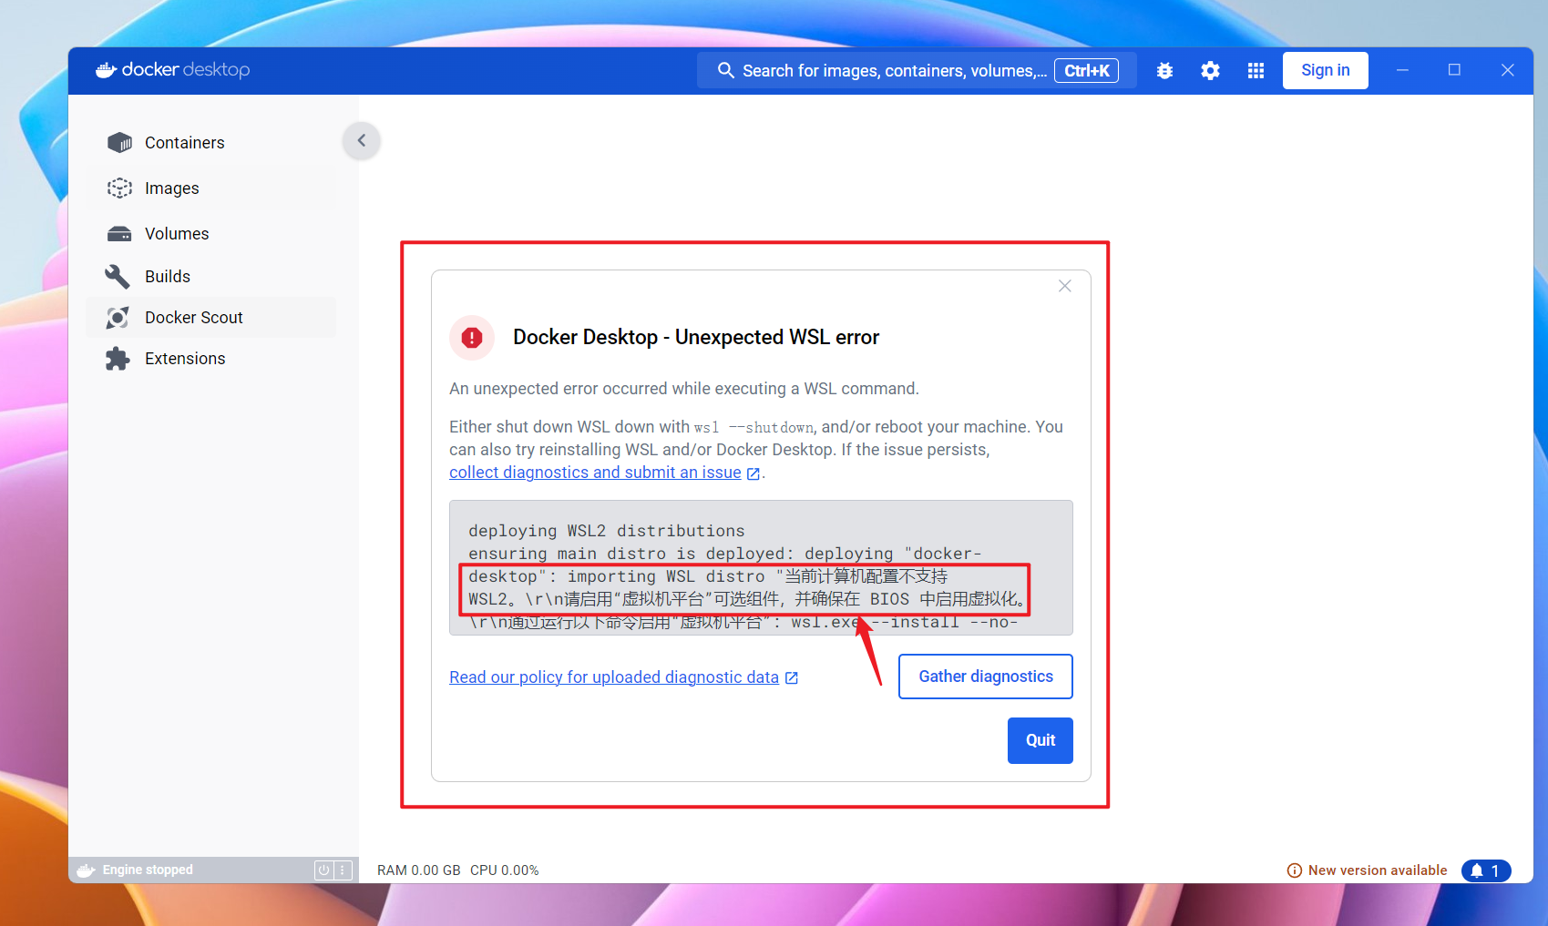Screen dimensions: 1548x926
Task: Click the New version info icon
Action: (x=1294, y=870)
